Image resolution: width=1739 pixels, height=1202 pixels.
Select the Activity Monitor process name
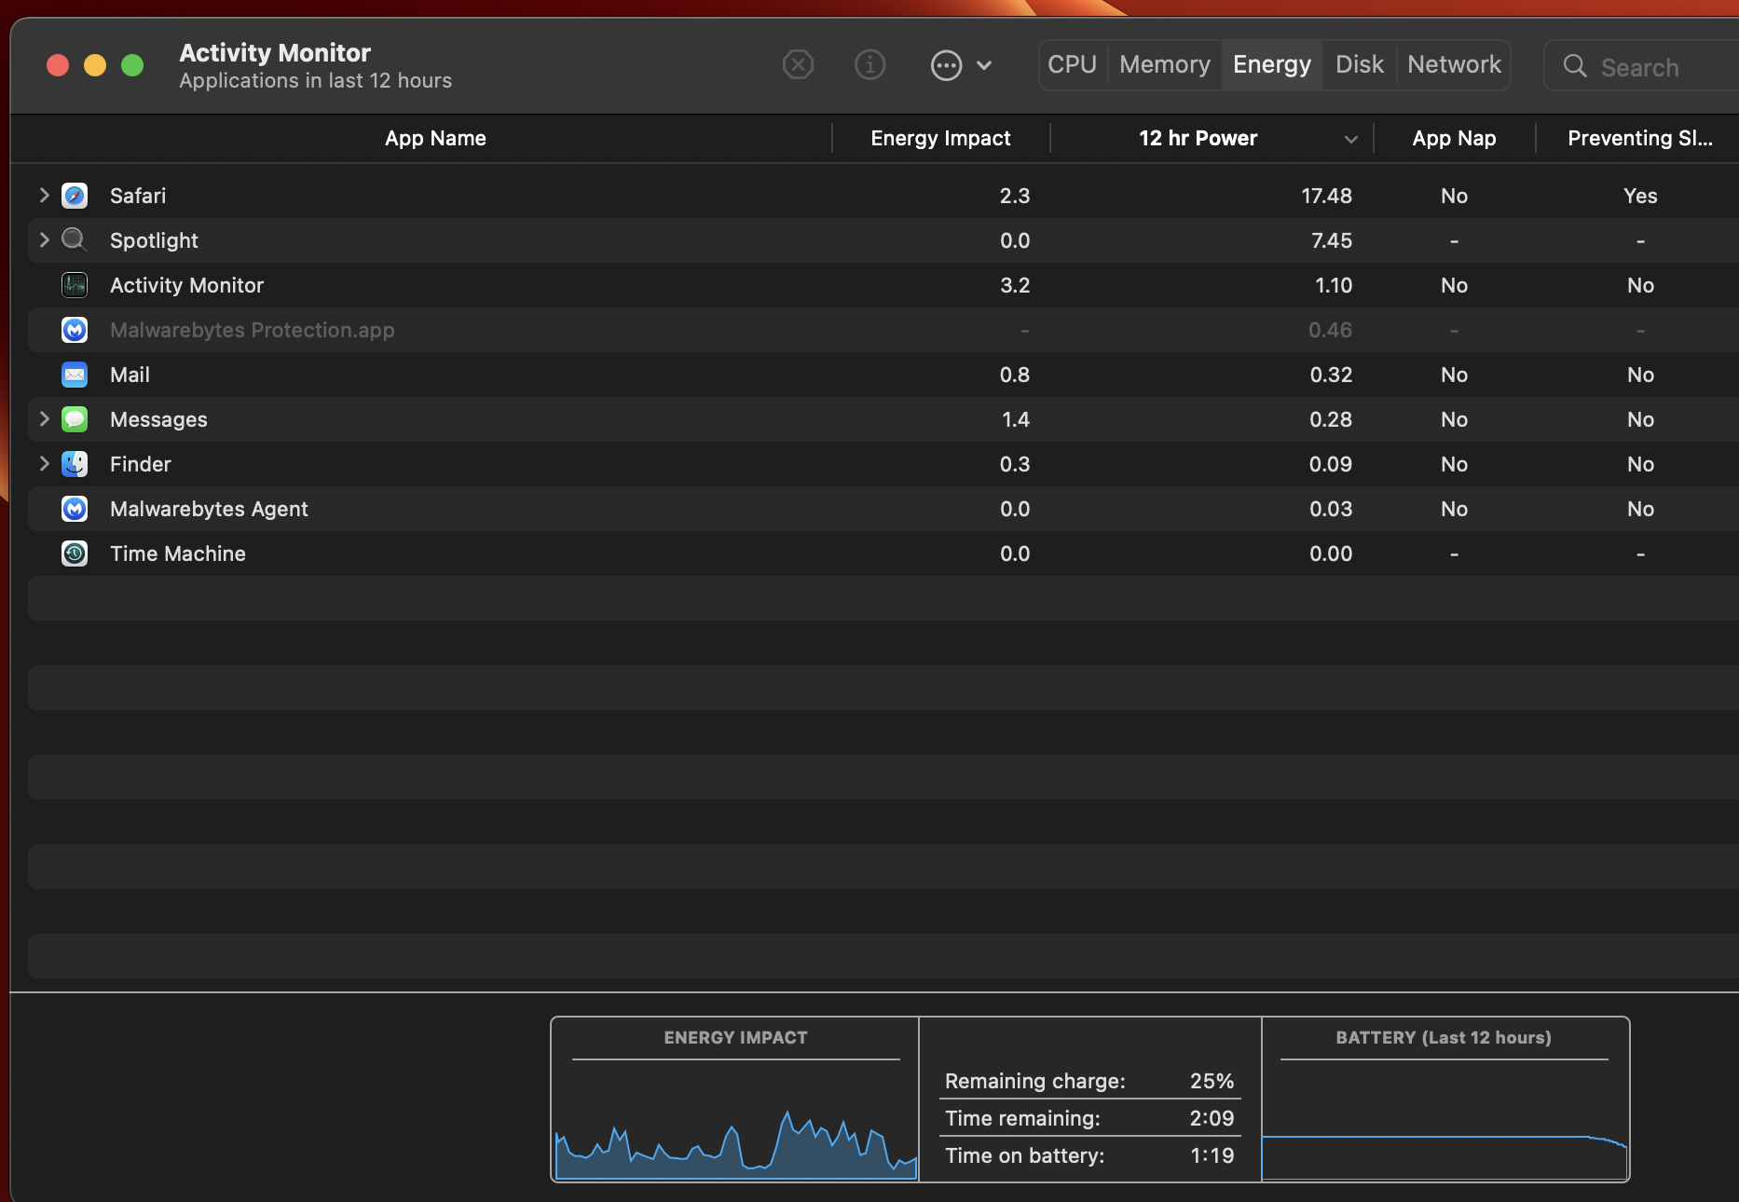[186, 285]
